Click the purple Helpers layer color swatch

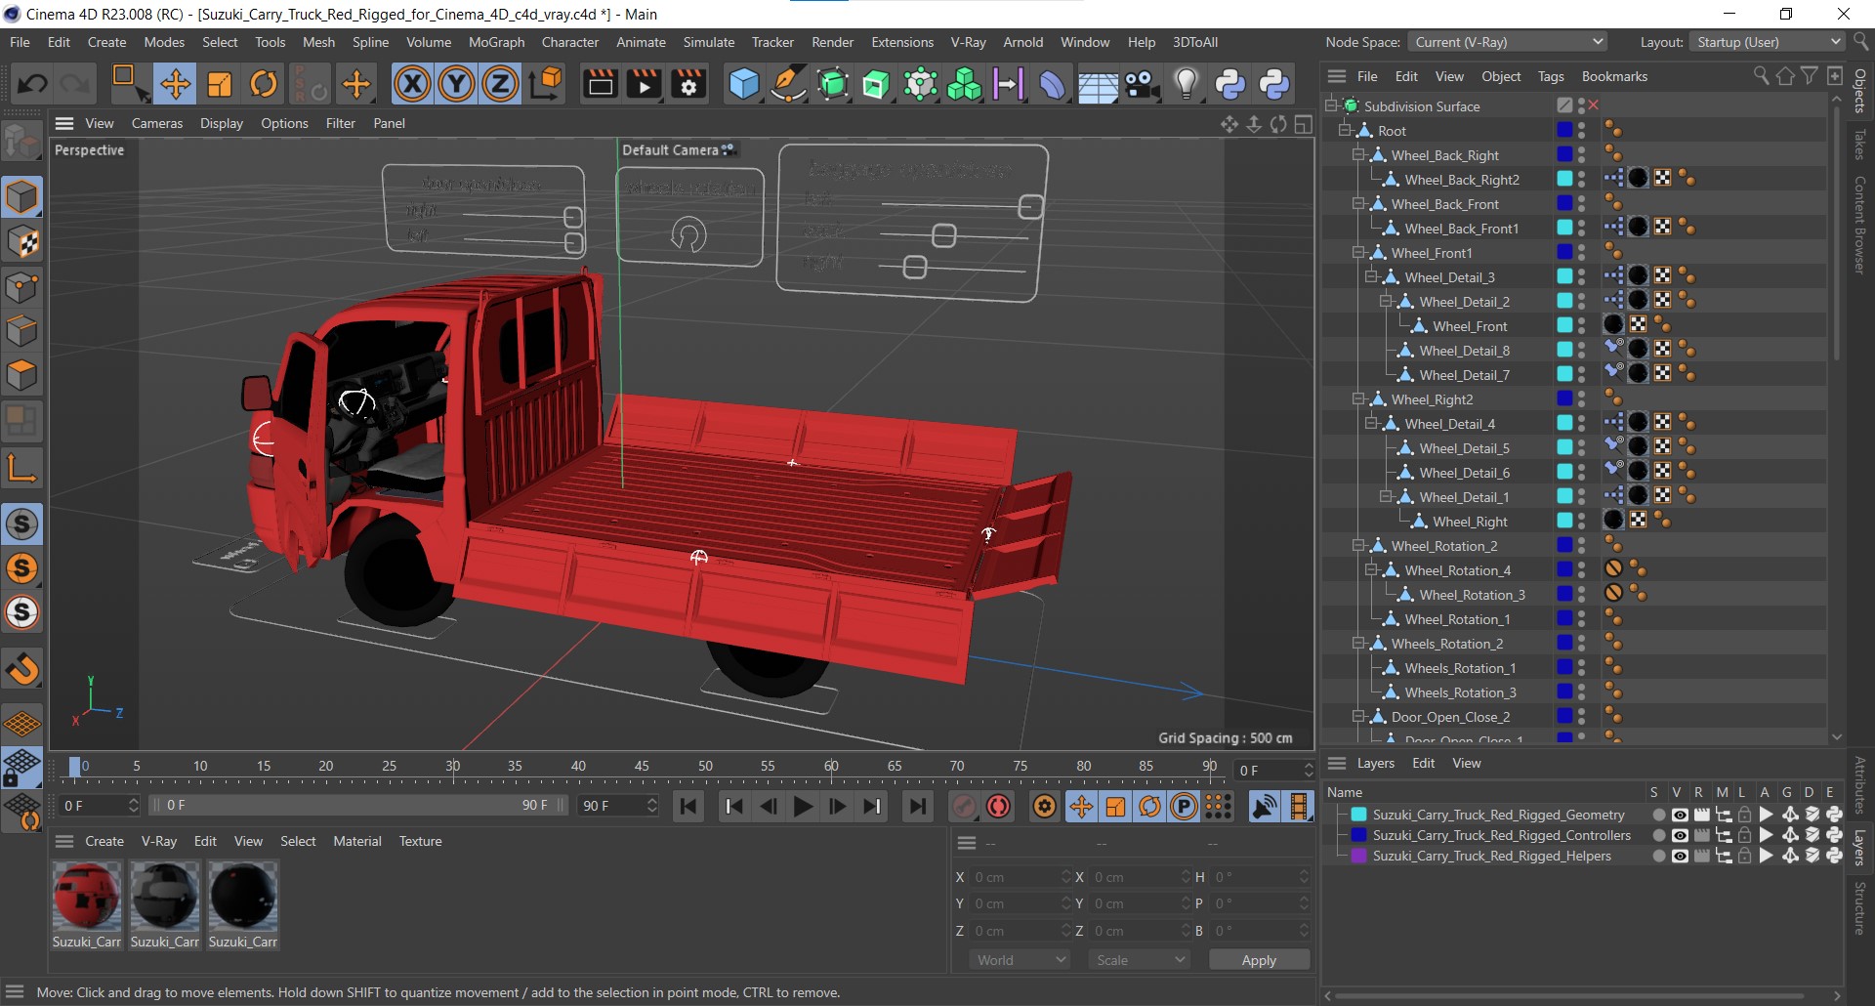point(1358,856)
